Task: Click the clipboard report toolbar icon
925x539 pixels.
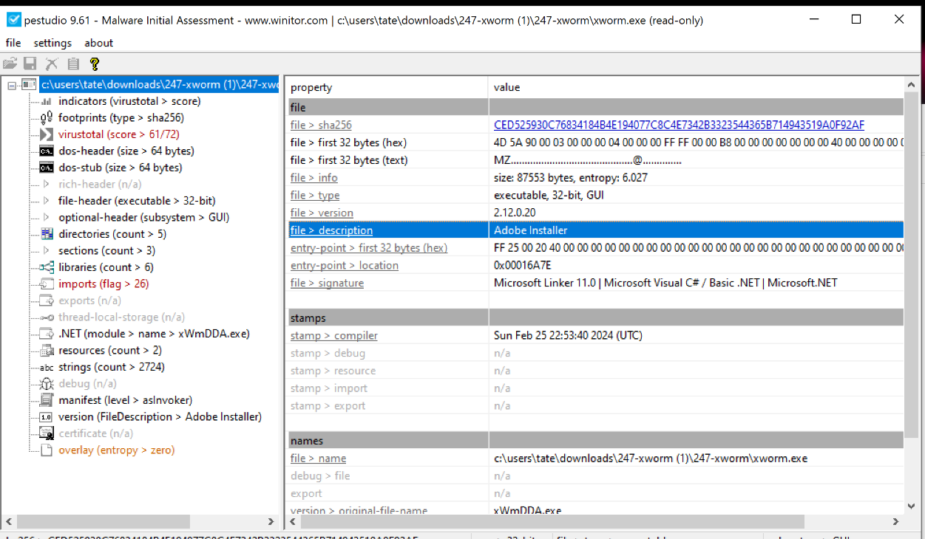Action: pyautogui.click(x=72, y=63)
